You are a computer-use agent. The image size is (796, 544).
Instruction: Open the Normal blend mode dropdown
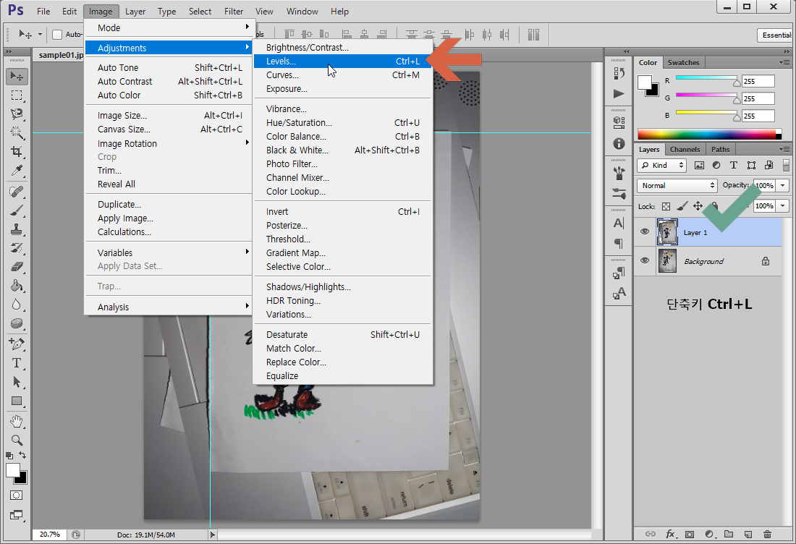click(677, 186)
